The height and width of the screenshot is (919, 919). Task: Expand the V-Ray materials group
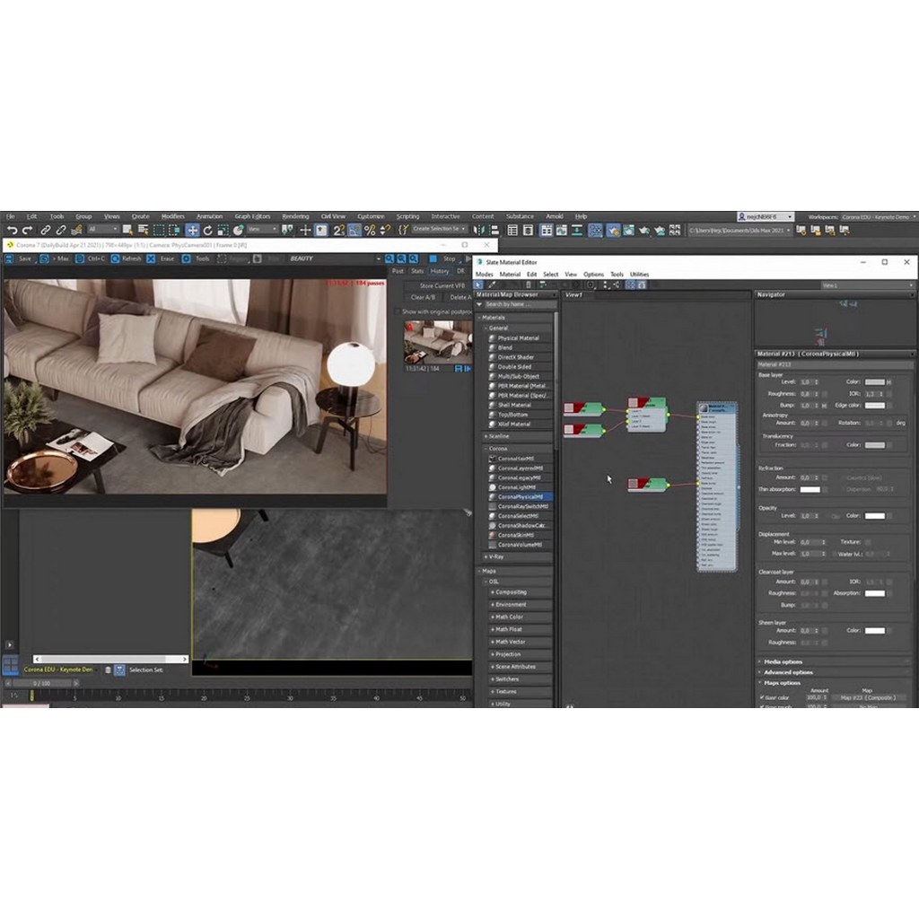(496, 556)
